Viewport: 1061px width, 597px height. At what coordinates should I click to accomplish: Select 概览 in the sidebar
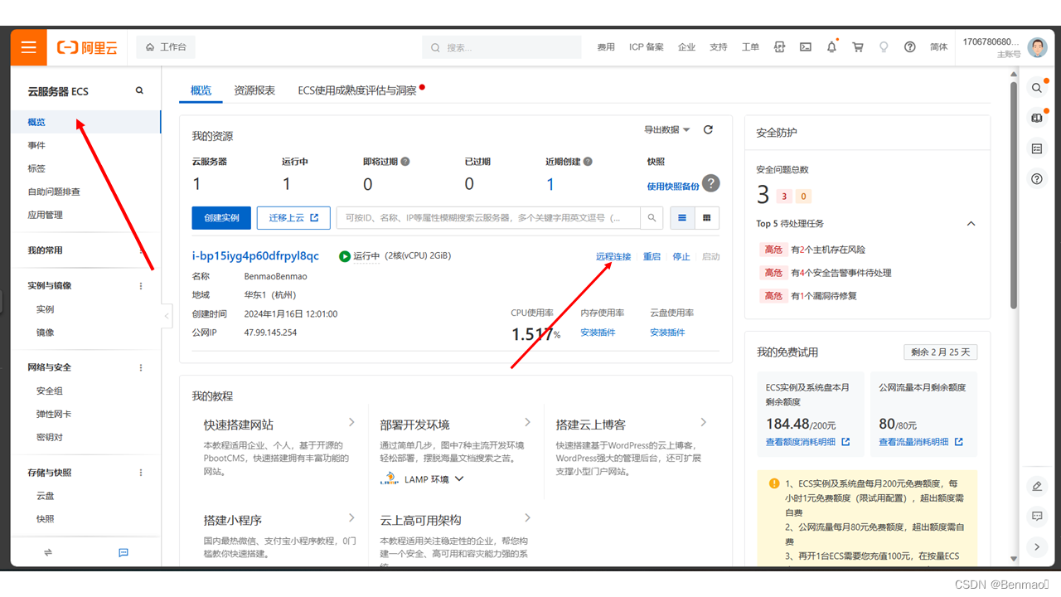point(86,122)
